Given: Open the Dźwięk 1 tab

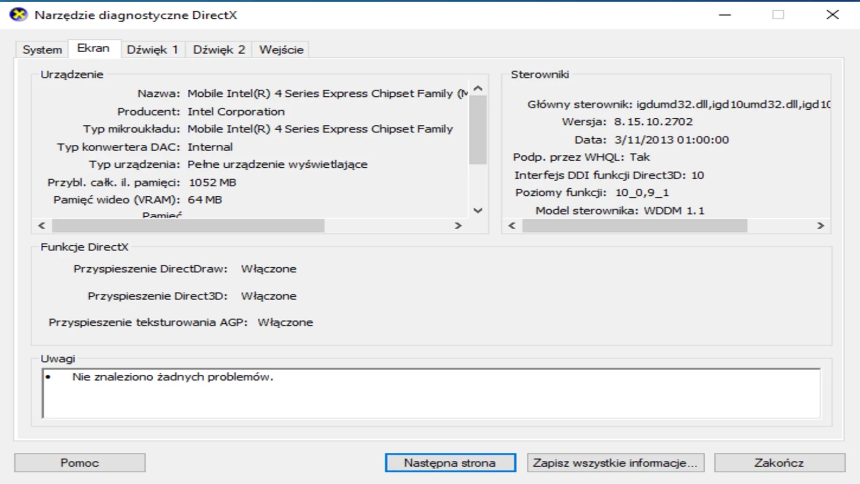Looking at the screenshot, I should (153, 49).
